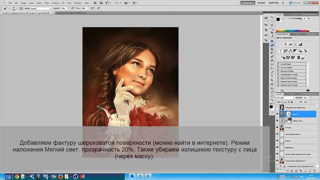Add a Levels adjustment
The width and height of the screenshot is (320, 180).
point(290,44)
